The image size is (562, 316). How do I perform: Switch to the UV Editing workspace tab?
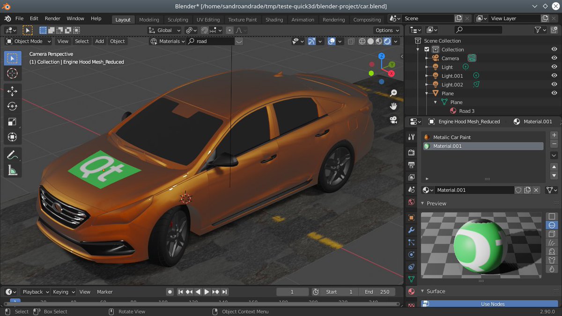click(208, 20)
